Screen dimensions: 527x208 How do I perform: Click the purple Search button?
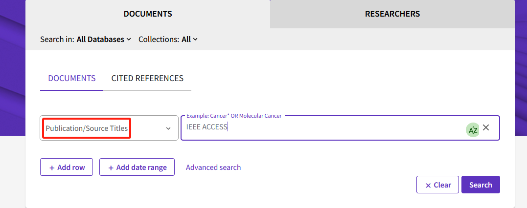(481, 185)
